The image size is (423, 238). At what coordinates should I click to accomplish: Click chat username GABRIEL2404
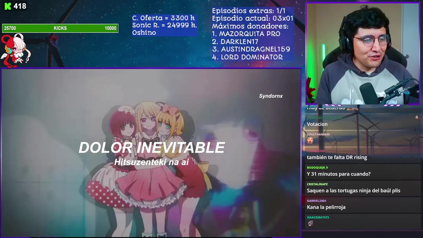tap(316, 201)
